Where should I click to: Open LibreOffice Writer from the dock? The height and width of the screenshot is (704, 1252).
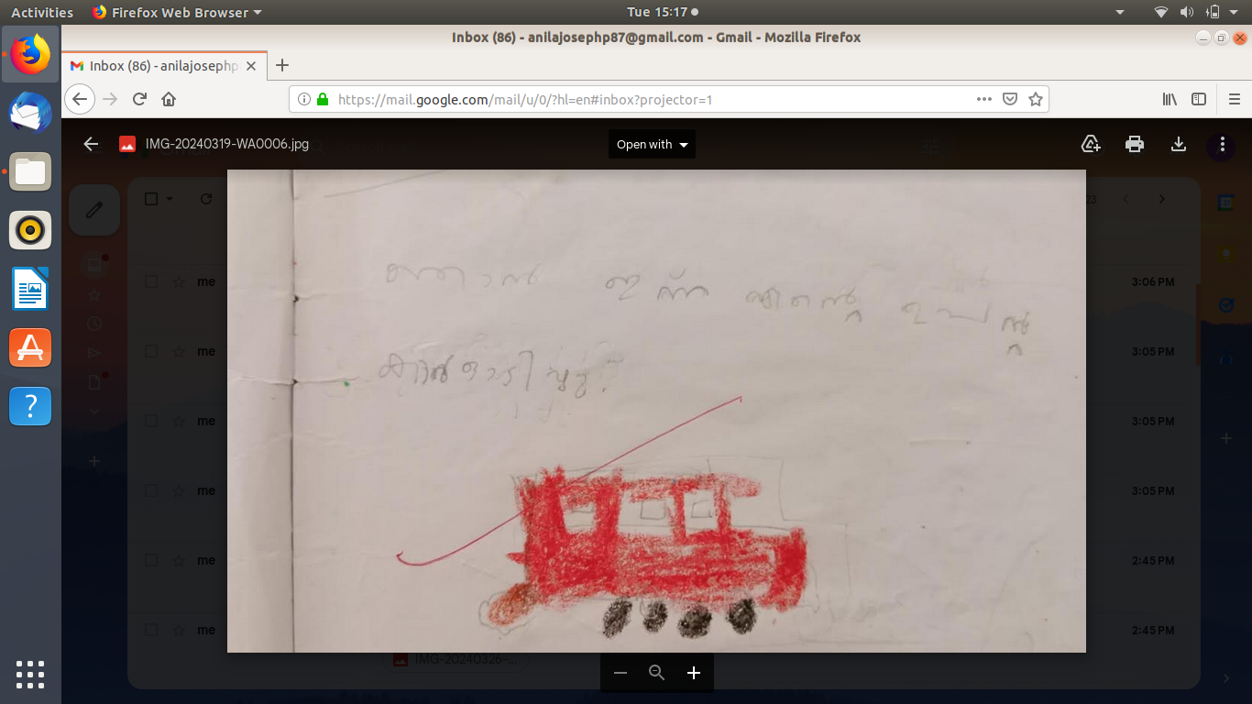(x=30, y=289)
